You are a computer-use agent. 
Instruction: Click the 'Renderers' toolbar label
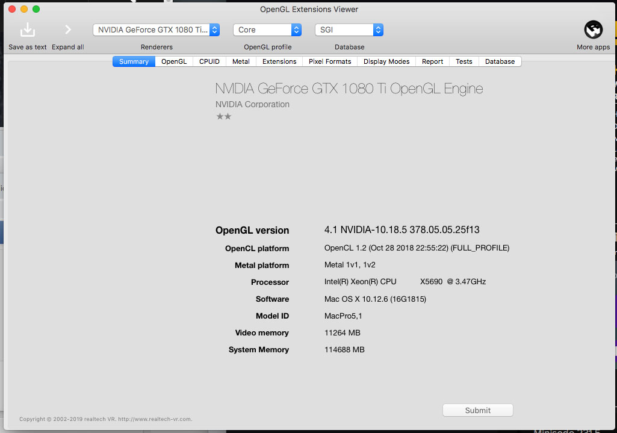[x=157, y=47]
